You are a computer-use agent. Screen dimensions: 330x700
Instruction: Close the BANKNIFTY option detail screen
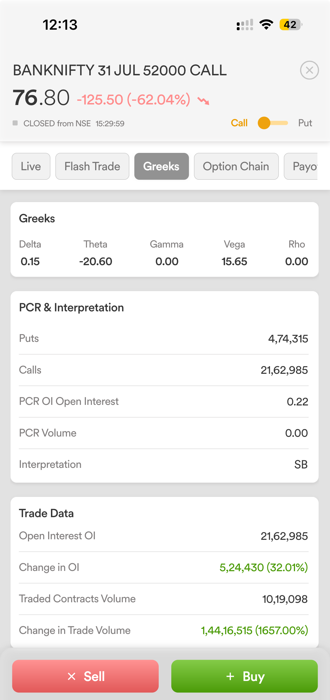tap(309, 70)
